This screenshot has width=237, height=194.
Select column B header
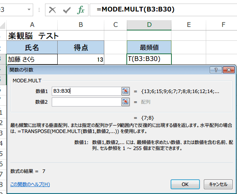(x=81, y=25)
